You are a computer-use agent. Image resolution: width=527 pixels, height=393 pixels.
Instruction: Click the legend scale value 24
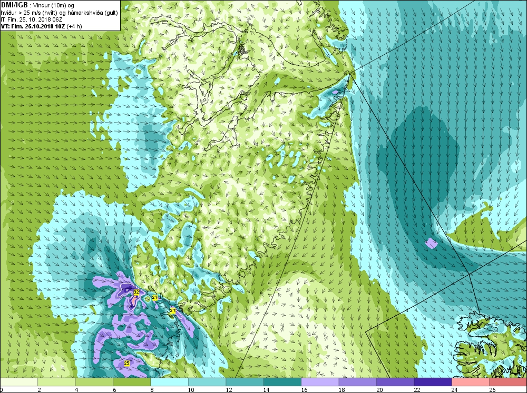tap(455, 390)
